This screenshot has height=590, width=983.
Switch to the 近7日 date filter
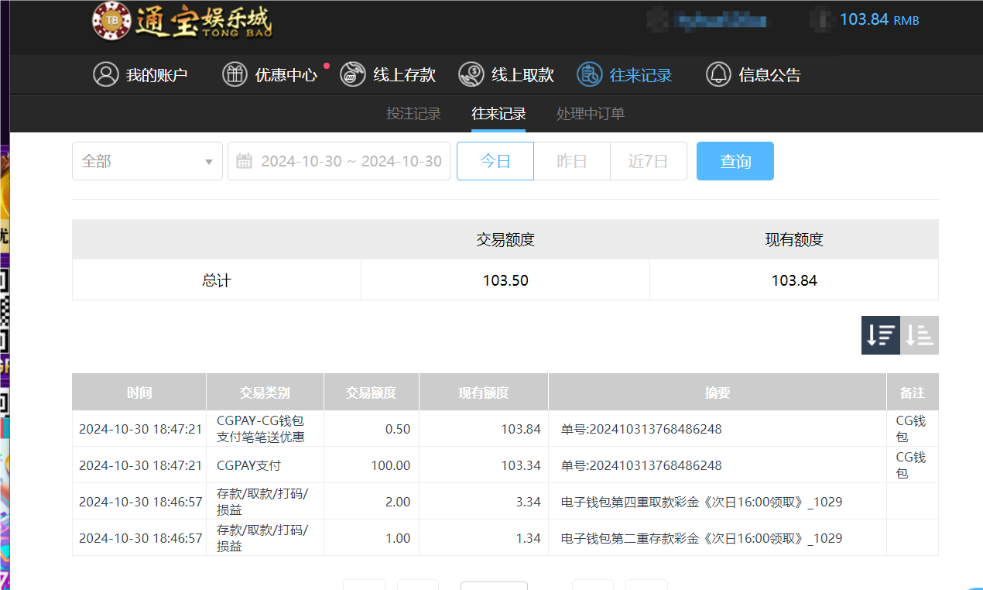coord(648,161)
